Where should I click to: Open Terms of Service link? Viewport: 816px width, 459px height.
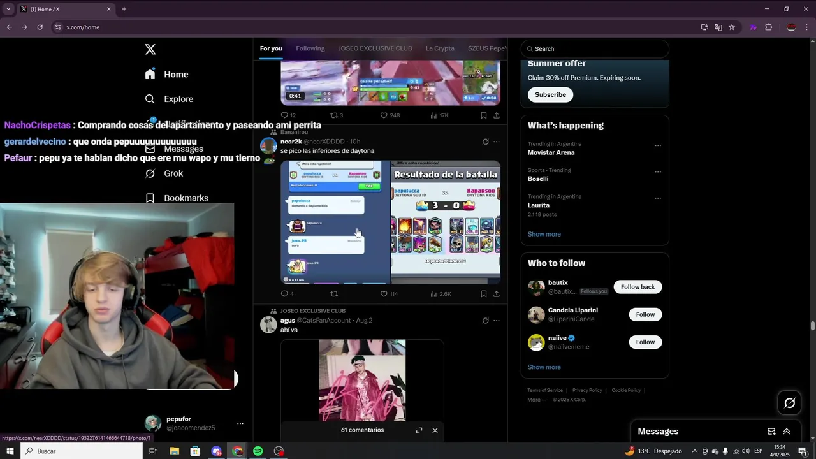click(545, 390)
